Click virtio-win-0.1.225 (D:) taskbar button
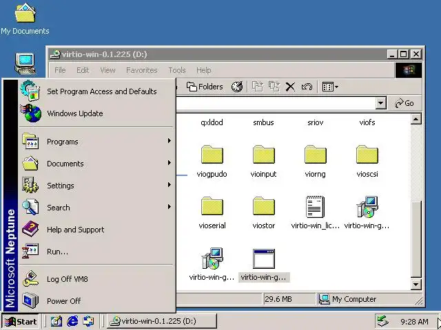Viewport: 441px width, 330px height. point(162,321)
